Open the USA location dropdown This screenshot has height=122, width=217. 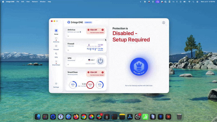(92, 60)
